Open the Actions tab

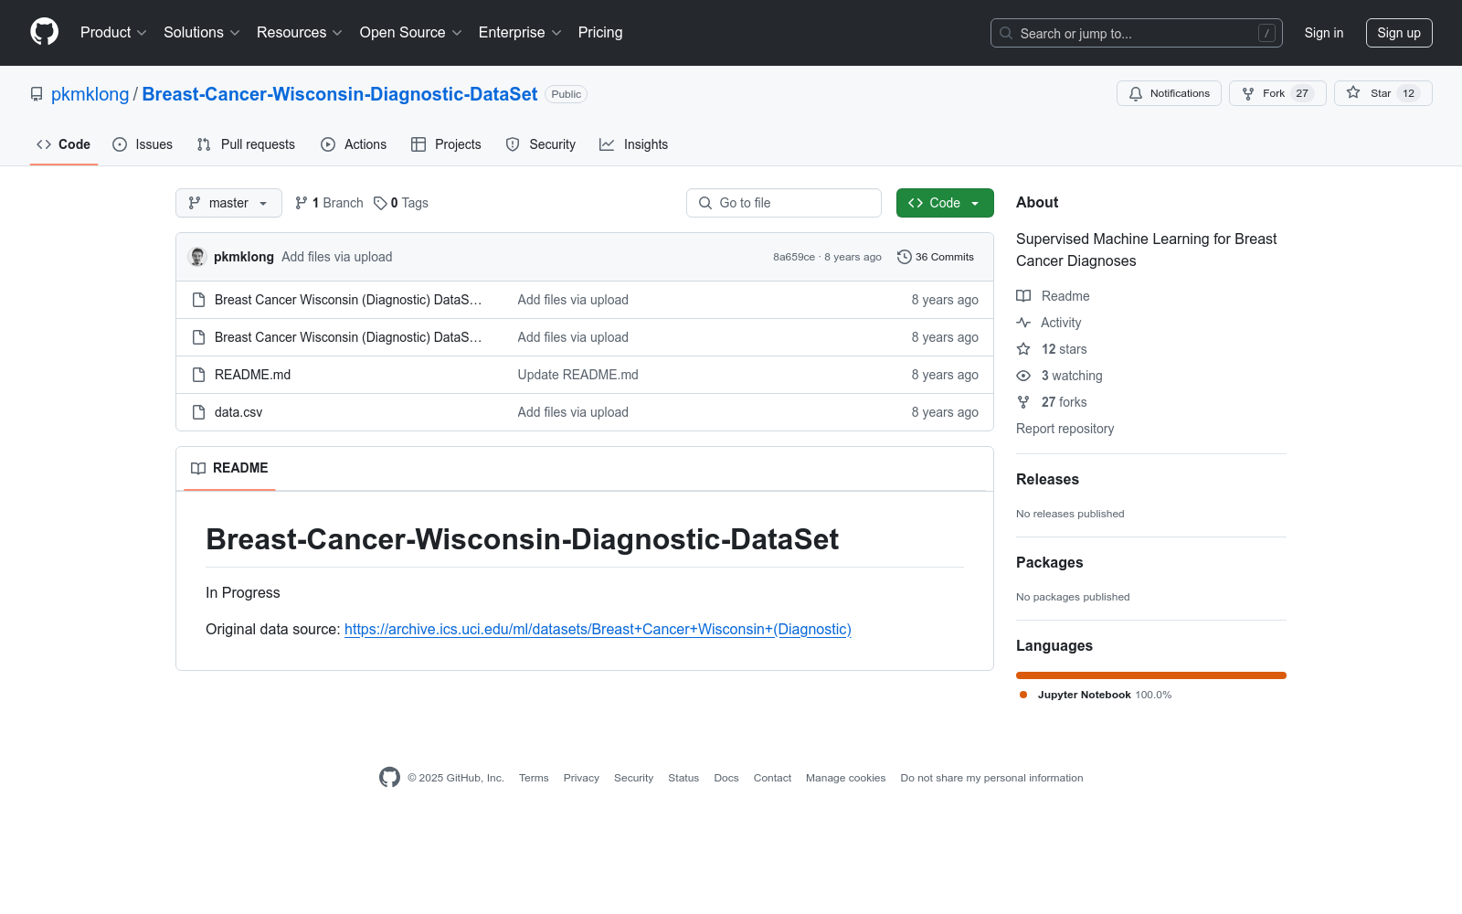point(354,144)
